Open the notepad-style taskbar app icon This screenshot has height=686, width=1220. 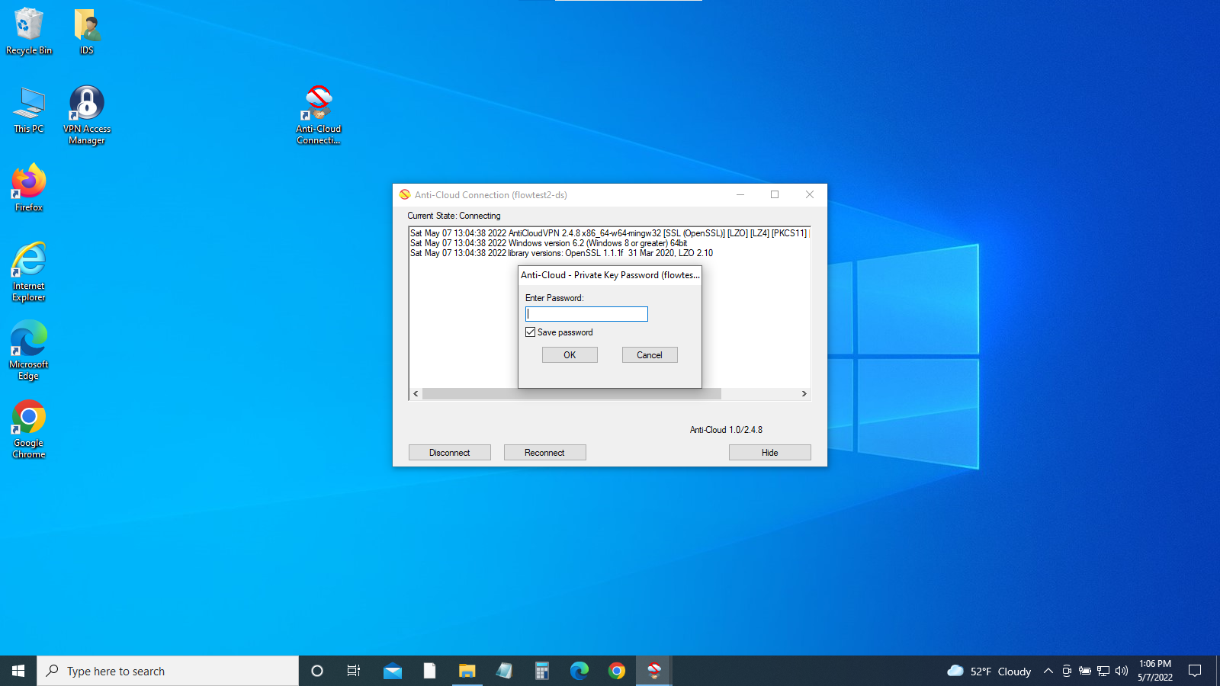[x=504, y=671]
